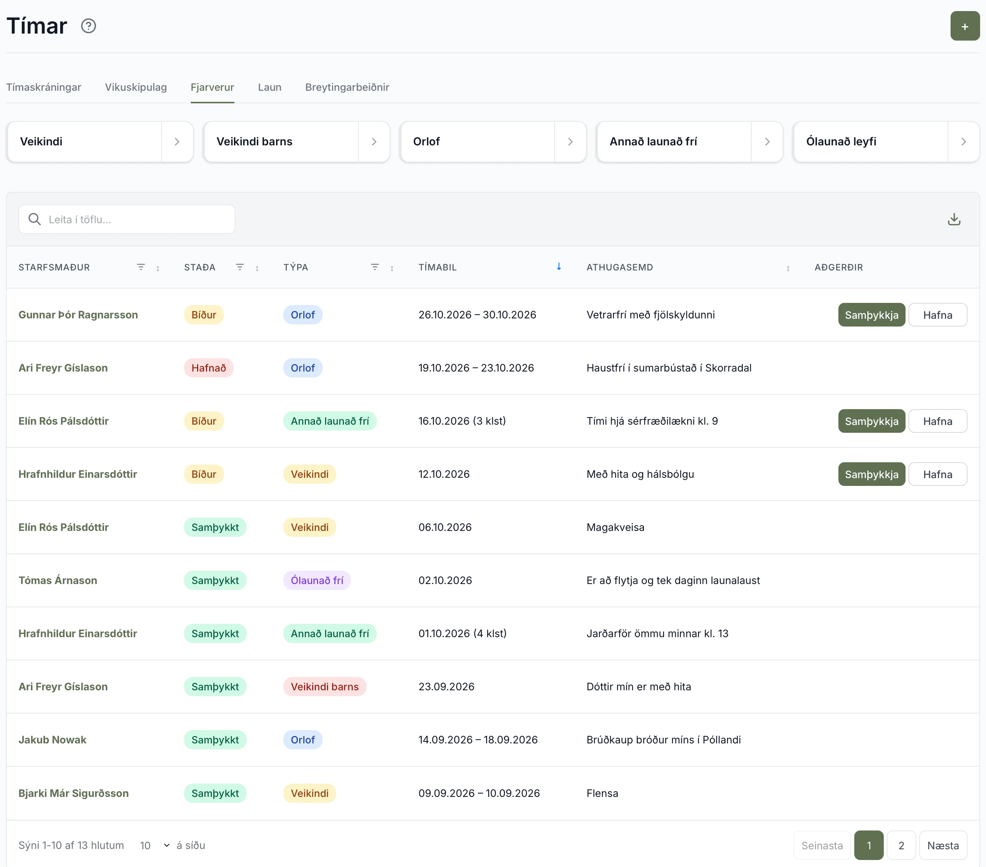Open employee Tómas Árnason
986x867 pixels.
(58, 581)
